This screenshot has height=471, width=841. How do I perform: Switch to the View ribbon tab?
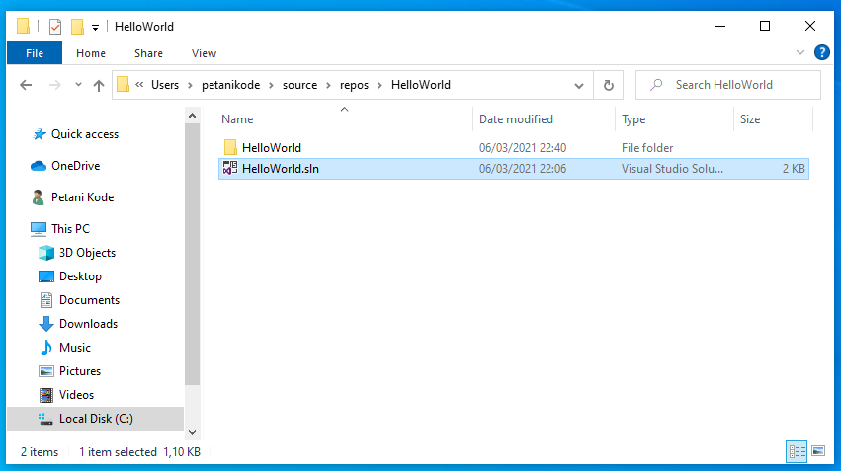204,53
